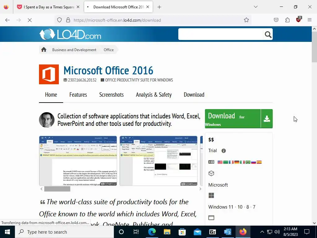Open the Extensions puzzle icon
This screenshot has height=238, width=317.
287,20
